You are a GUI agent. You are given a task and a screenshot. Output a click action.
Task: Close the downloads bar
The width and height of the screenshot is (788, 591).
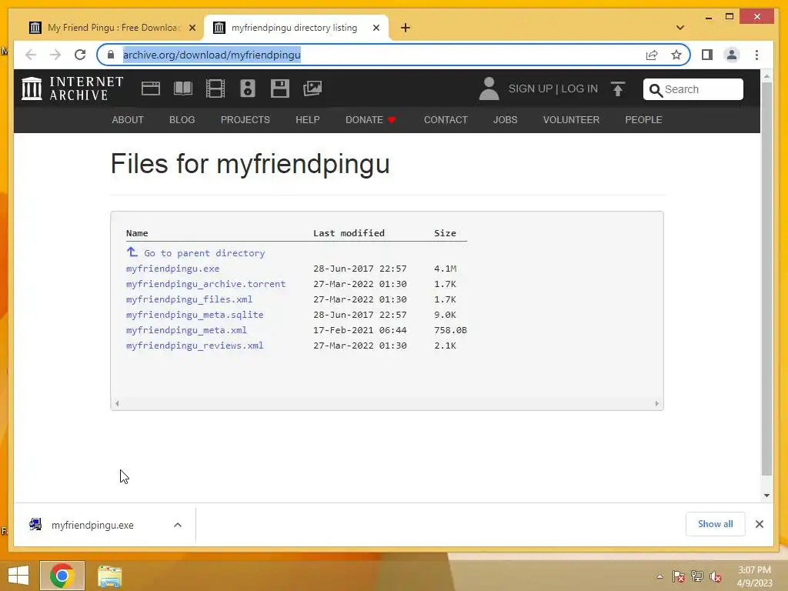coord(760,524)
